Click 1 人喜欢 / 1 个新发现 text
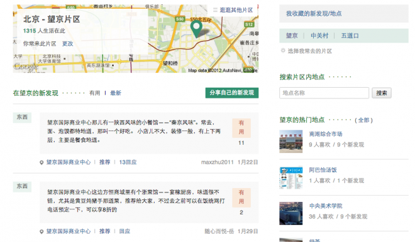415x242 pixels. tap(336, 181)
